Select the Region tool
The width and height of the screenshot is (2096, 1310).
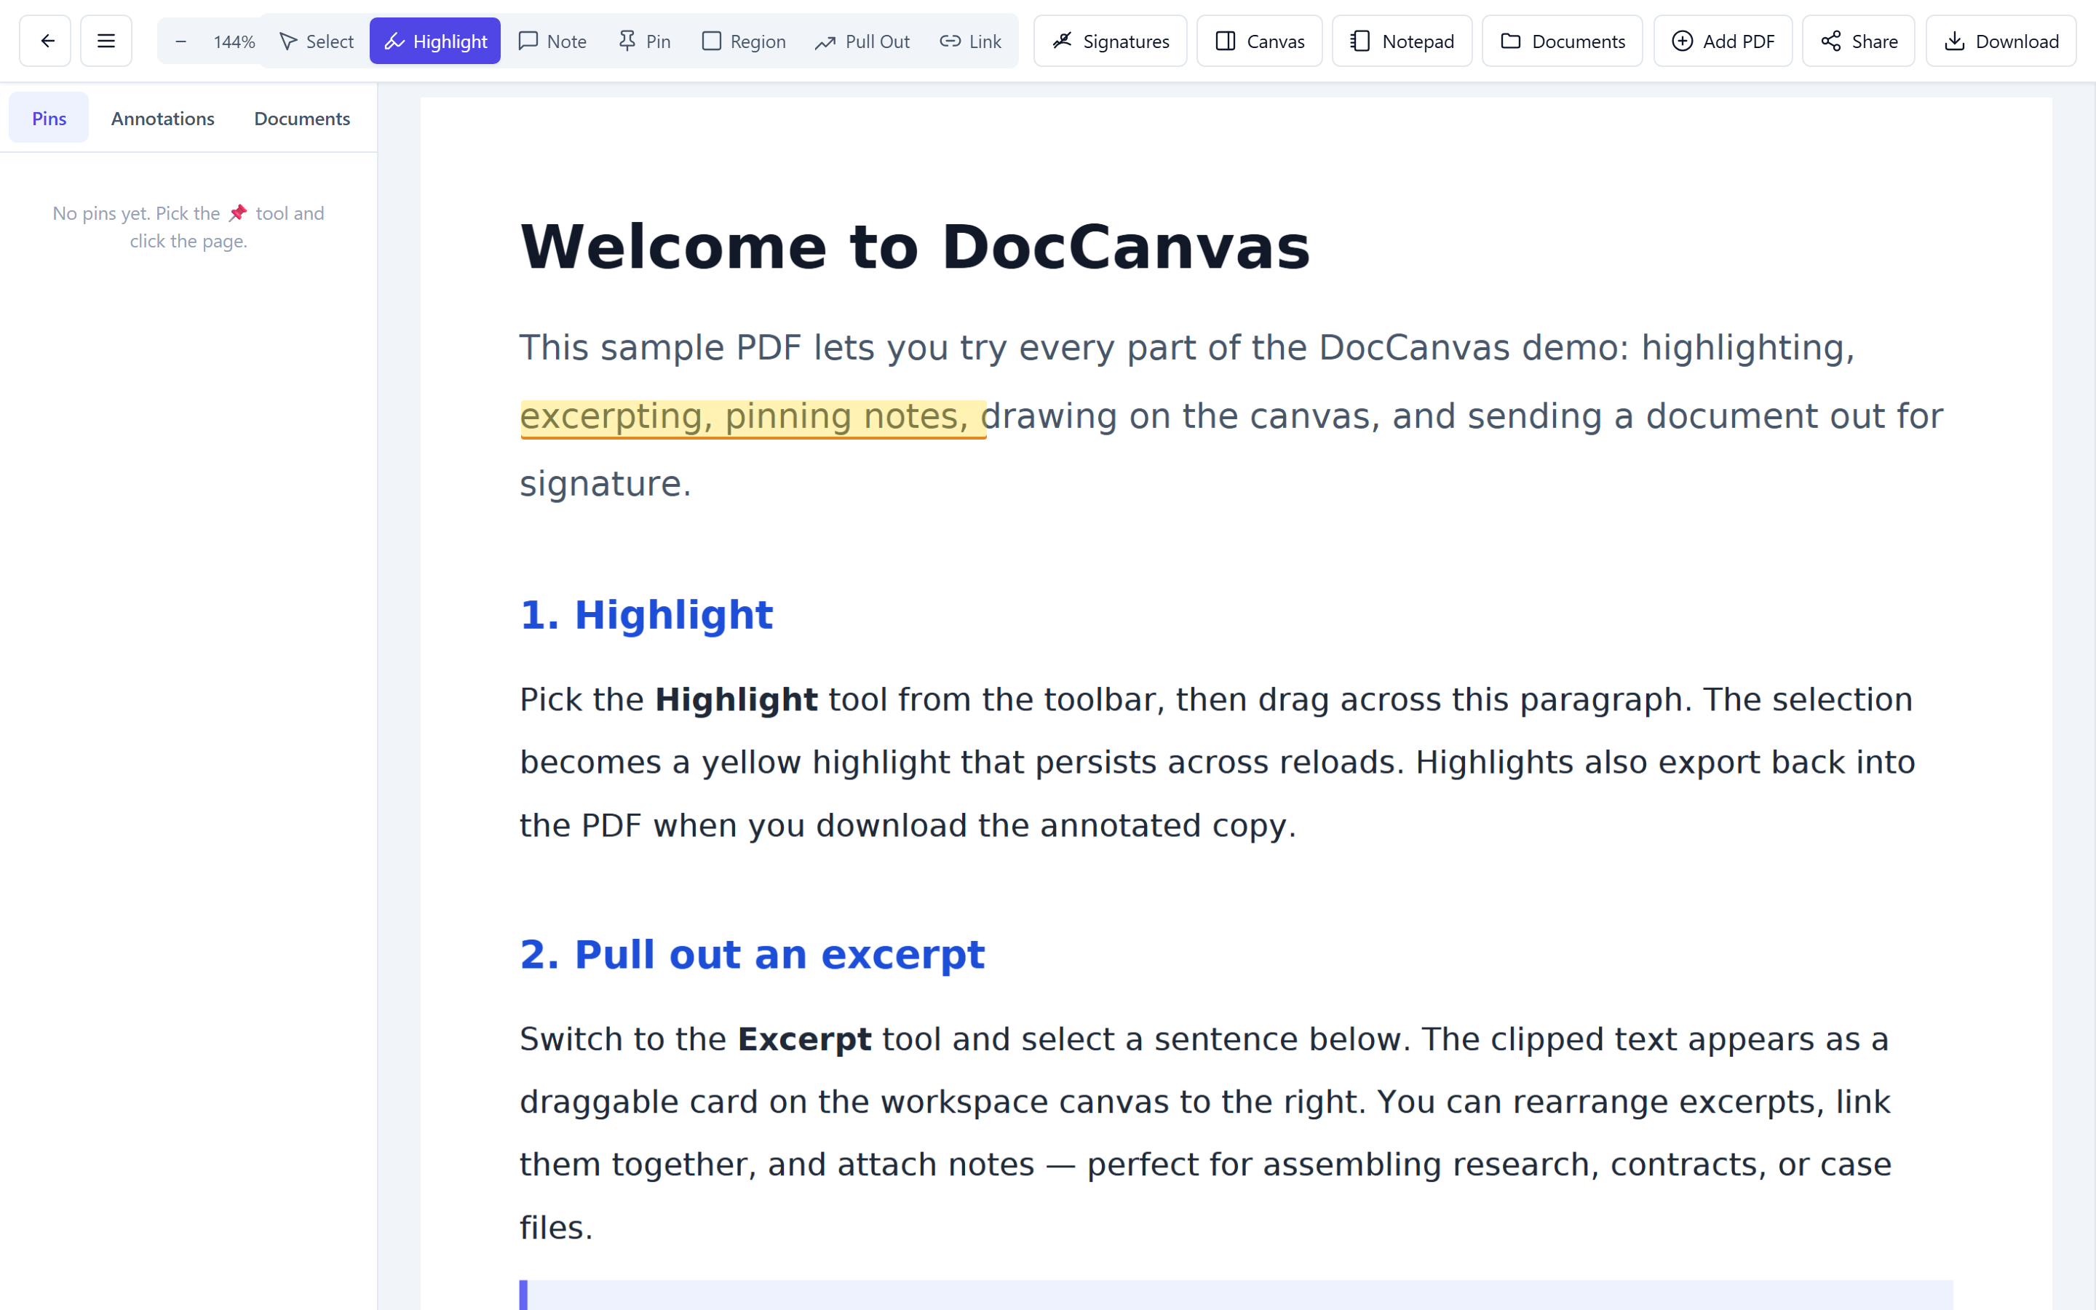[743, 41]
